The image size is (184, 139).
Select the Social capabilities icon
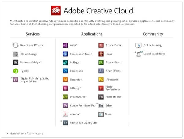[x=139, y=54]
